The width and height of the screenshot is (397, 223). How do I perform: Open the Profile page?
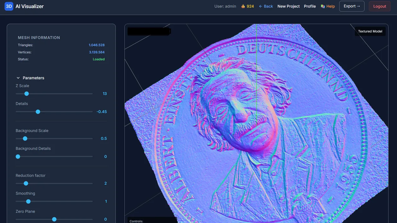pos(310,6)
